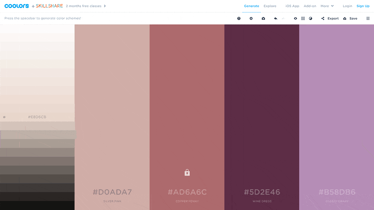The height and width of the screenshot is (210, 374).
Task: Click the Save button
Action: (350, 18)
